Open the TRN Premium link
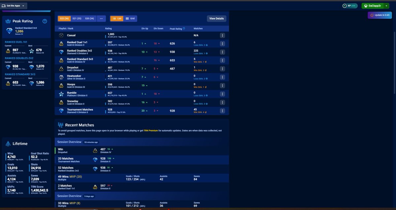Screen dimensions: 396x210 tap(151, 131)
